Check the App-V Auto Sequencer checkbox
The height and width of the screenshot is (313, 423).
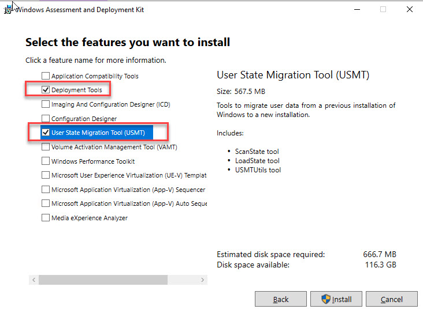(46, 203)
